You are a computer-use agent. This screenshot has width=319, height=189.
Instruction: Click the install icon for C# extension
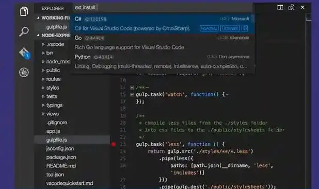pos(245,28)
